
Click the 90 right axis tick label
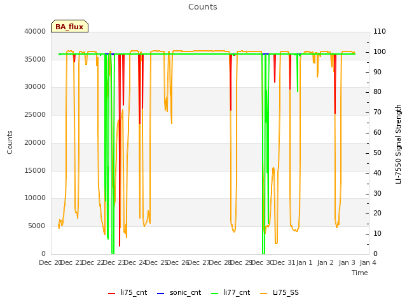click(x=377, y=72)
